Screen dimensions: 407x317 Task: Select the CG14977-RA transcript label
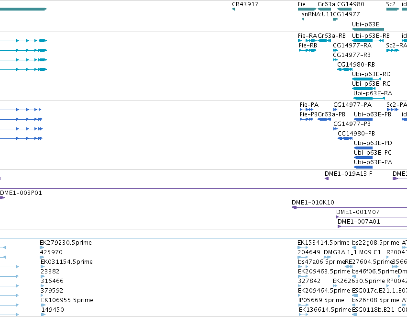coord(352,45)
